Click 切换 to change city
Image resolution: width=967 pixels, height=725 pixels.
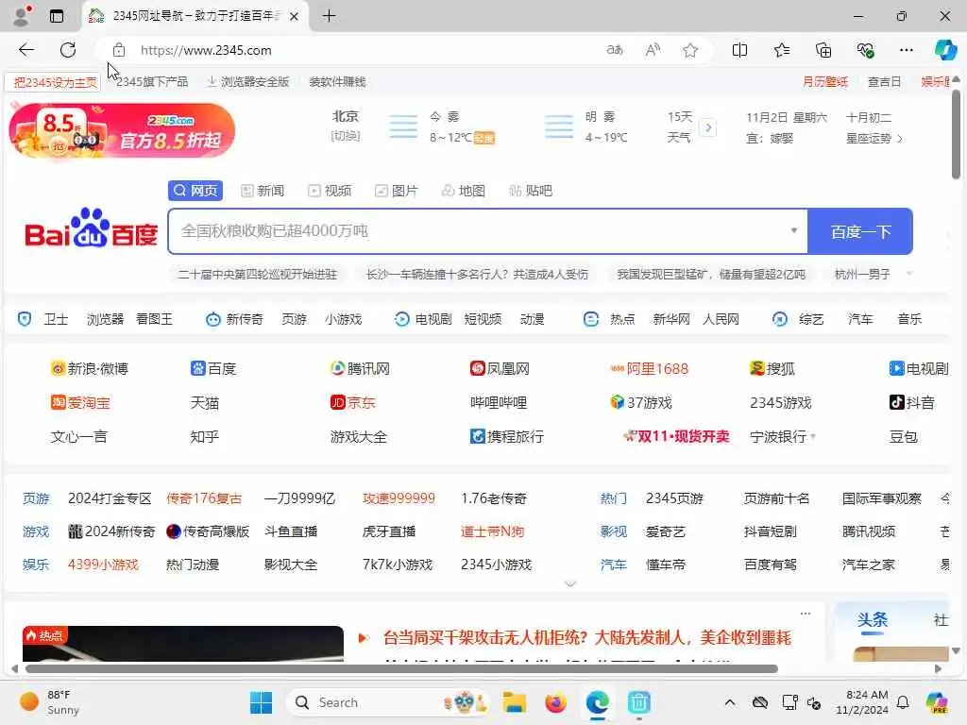pos(346,136)
